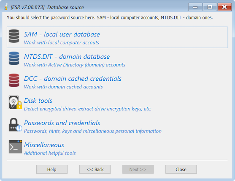Minimize the Database source window
This screenshot has width=235, height=181.
pyautogui.click(x=195, y=7)
